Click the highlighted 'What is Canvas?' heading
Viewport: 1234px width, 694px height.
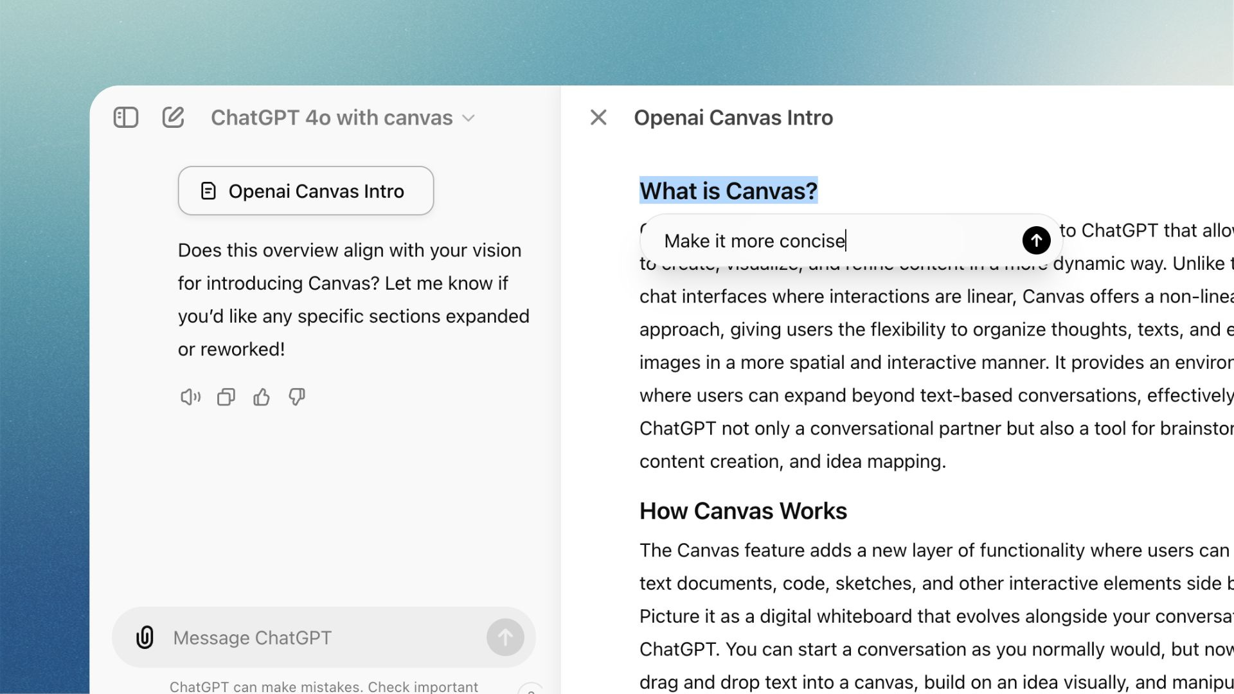[728, 191]
